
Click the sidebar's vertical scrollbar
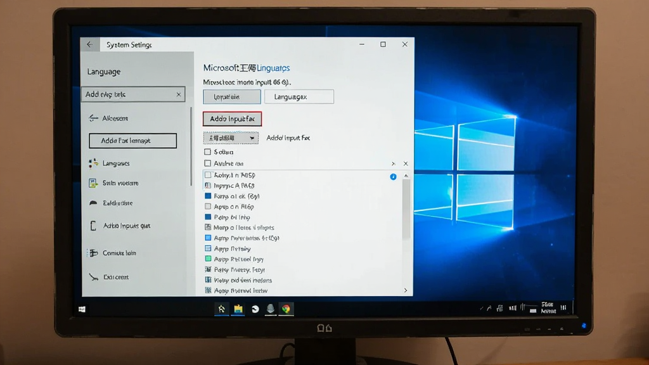(x=191, y=146)
